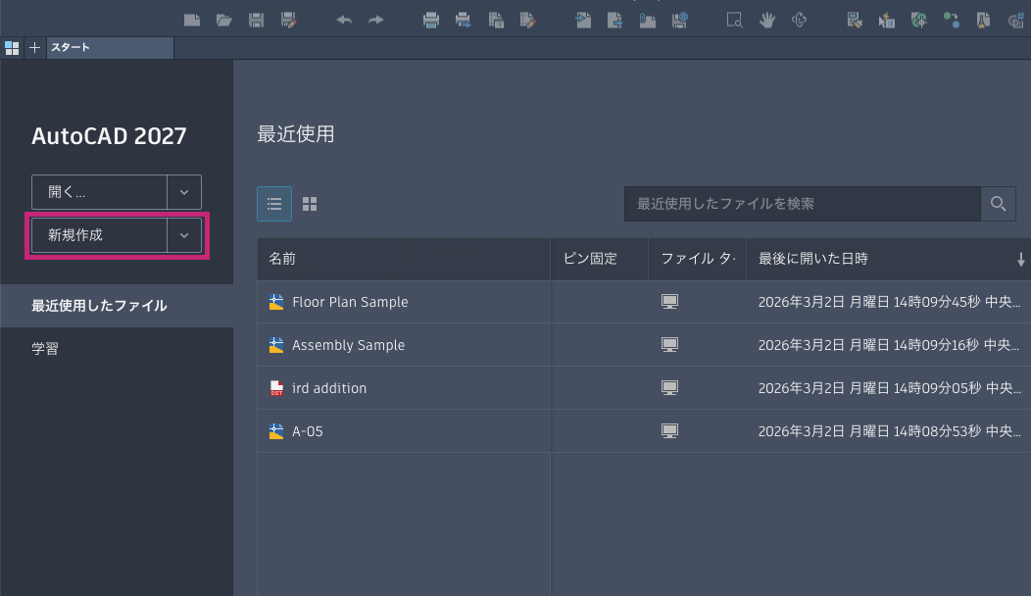The image size is (1031, 596).
Task: Click the hash count icon at toolbar end
Action: (1015, 21)
